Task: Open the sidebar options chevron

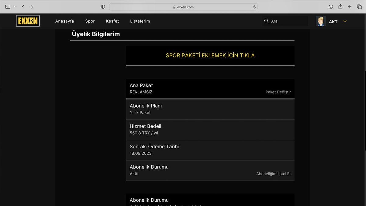Action: (x=14, y=7)
